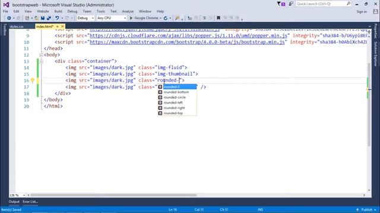This screenshot has width=380, height=213.
Task: Open the Tools menu
Action: [100, 11]
